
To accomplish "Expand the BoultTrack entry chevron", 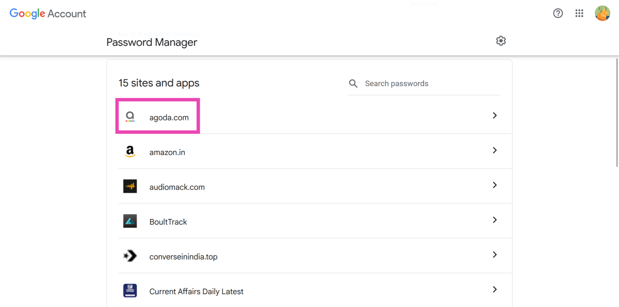I will tap(494, 220).
